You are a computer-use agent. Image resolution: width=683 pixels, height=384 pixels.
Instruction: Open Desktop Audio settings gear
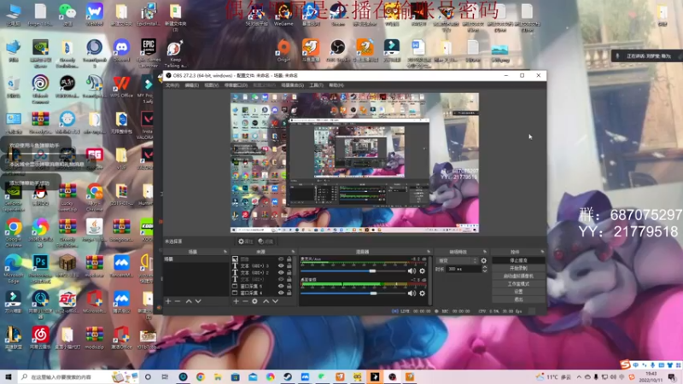422,294
